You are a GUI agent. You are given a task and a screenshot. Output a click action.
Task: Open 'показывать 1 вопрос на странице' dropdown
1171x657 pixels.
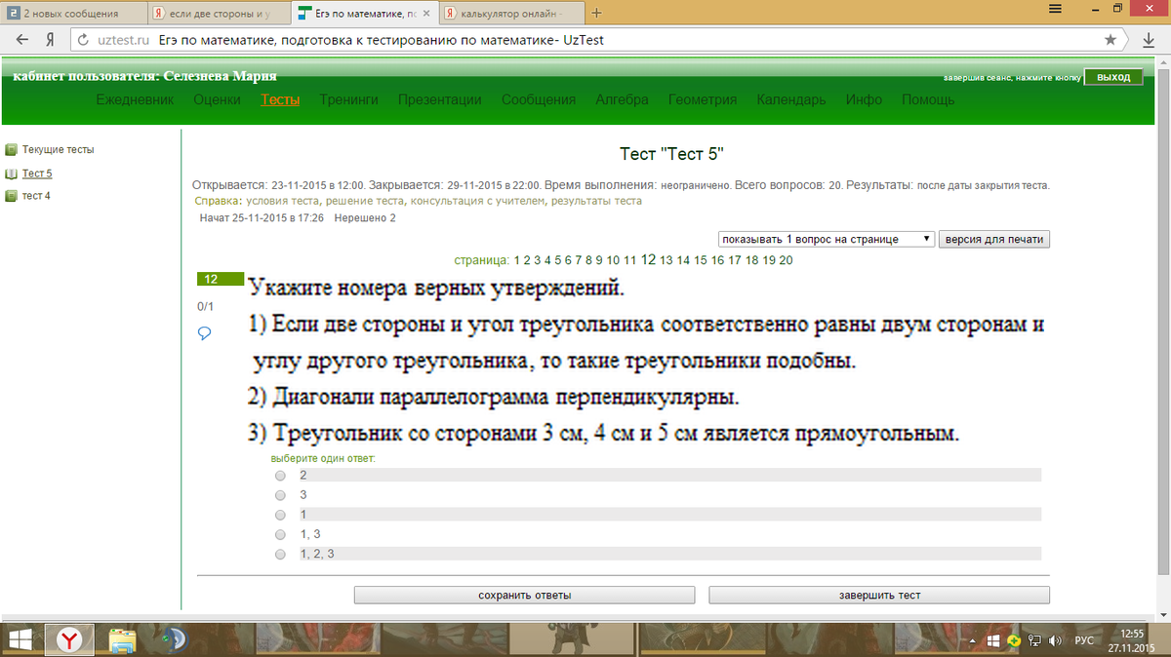827,239
